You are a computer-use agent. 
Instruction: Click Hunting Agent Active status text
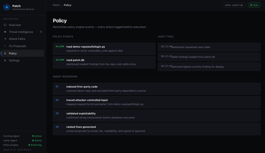(38, 136)
